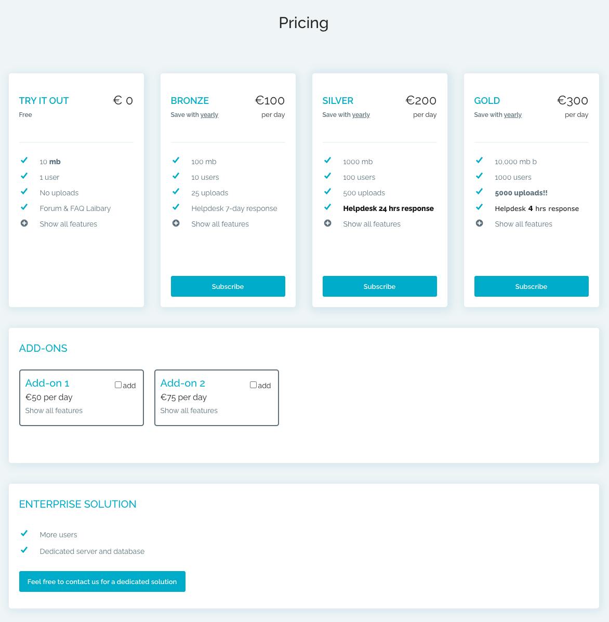Select the GOLD plan title

tap(487, 101)
